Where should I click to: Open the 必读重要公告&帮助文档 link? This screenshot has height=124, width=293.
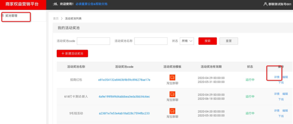(x=92, y=4)
